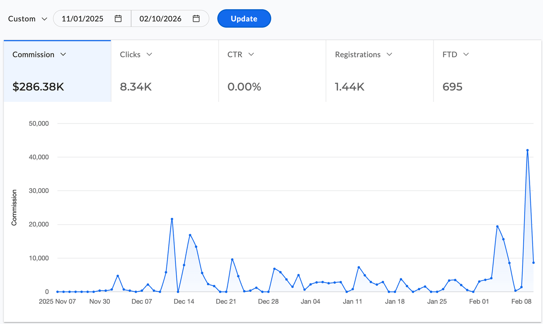Click the Dec 28 x-axis label
Screen dimensions: 543x324
[268, 302]
